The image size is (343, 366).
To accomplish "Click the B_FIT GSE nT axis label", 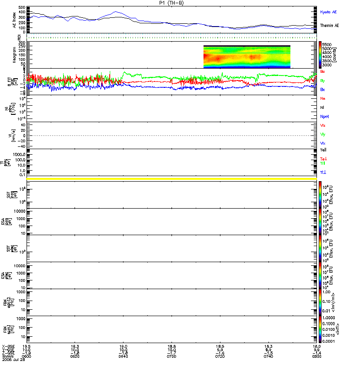I will pos(13,82).
